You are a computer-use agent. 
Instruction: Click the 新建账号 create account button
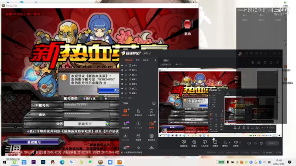tap(34, 142)
